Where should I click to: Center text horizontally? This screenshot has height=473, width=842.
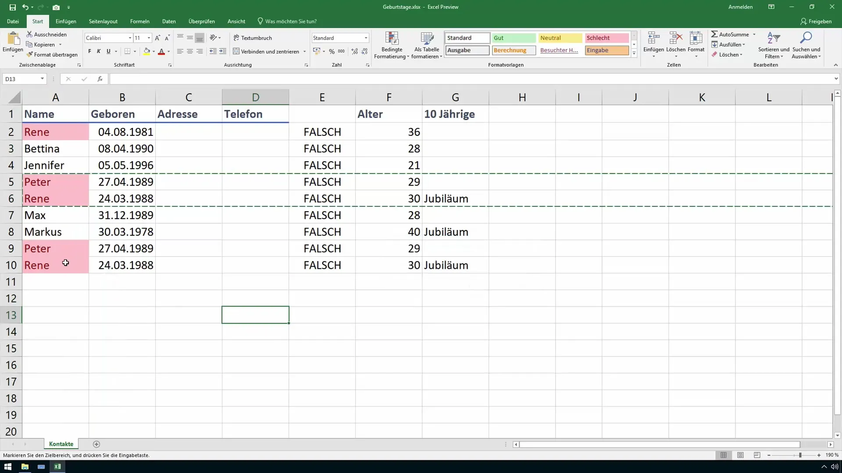click(190, 51)
